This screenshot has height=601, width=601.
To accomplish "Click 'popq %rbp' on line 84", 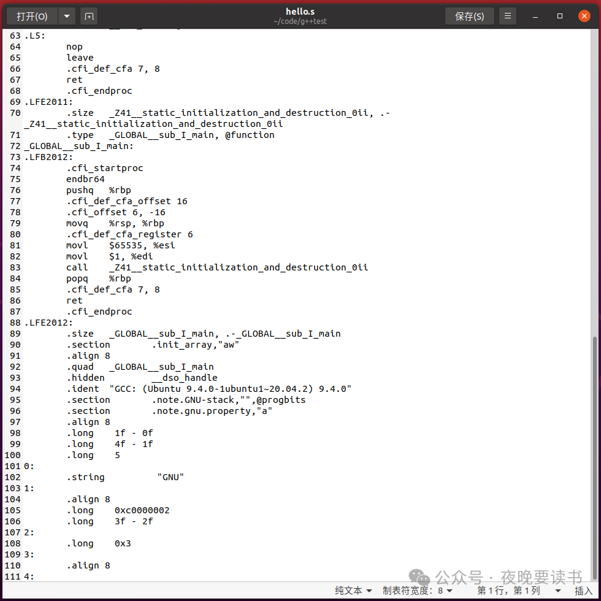I will click(x=99, y=278).
